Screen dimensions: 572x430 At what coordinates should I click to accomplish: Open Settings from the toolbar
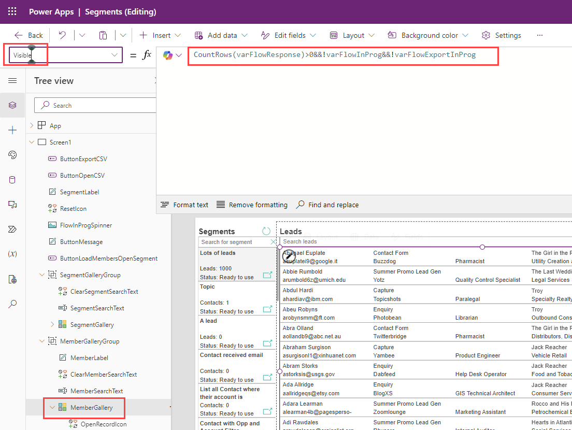coord(501,35)
